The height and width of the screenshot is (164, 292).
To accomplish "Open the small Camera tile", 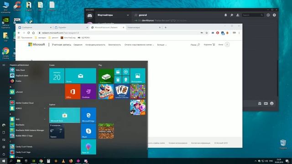I will 126,80.
